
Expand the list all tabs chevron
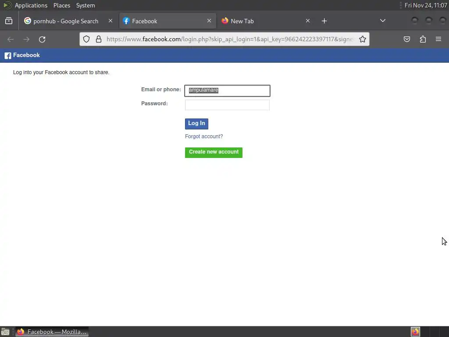click(382, 21)
